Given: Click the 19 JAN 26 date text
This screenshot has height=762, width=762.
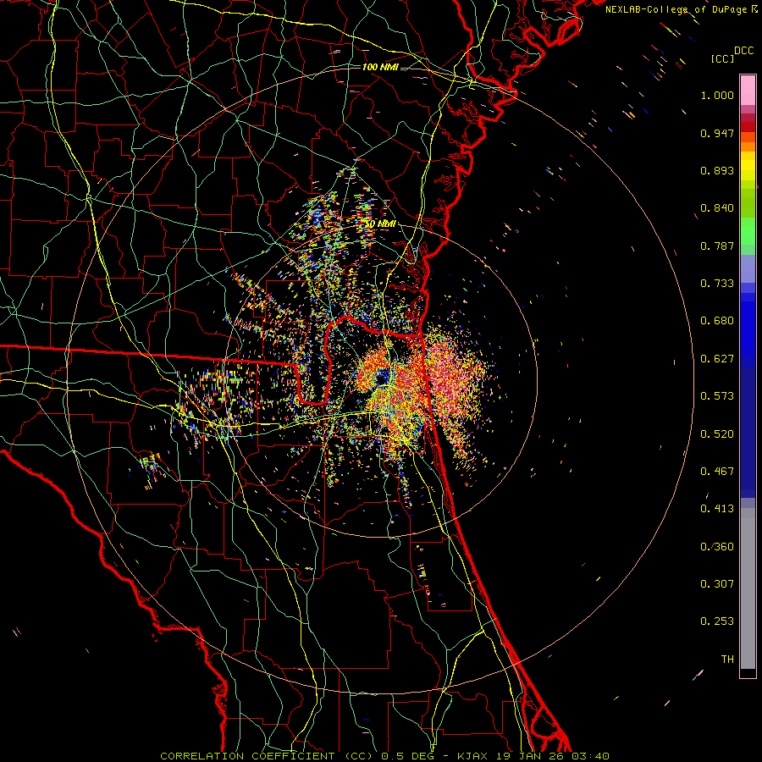Looking at the screenshot, I should click(x=532, y=756).
